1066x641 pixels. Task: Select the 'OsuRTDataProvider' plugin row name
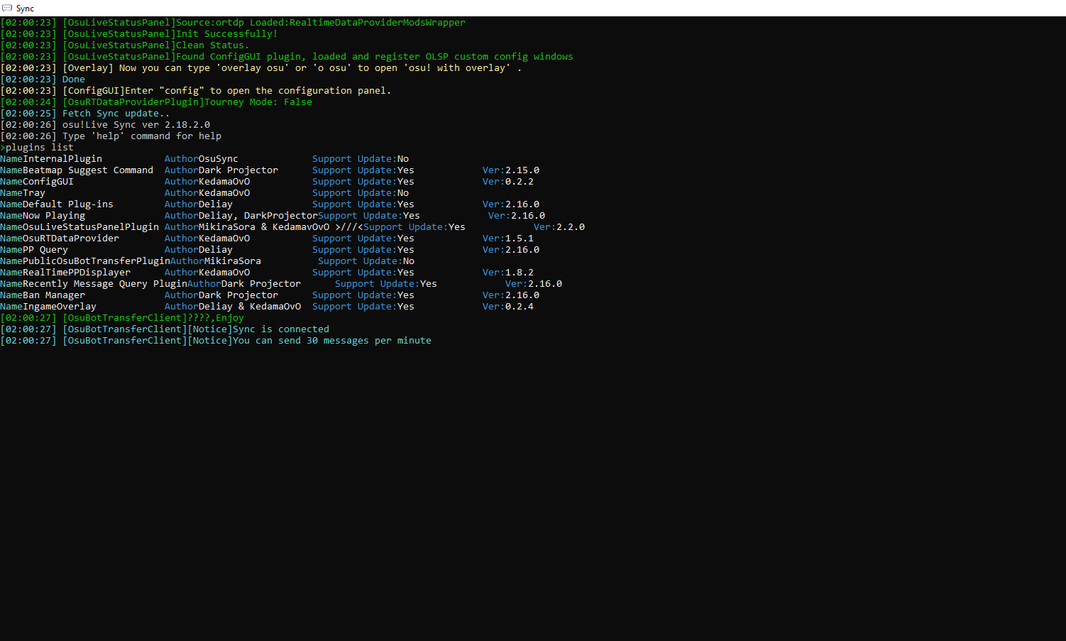(x=71, y=239)
